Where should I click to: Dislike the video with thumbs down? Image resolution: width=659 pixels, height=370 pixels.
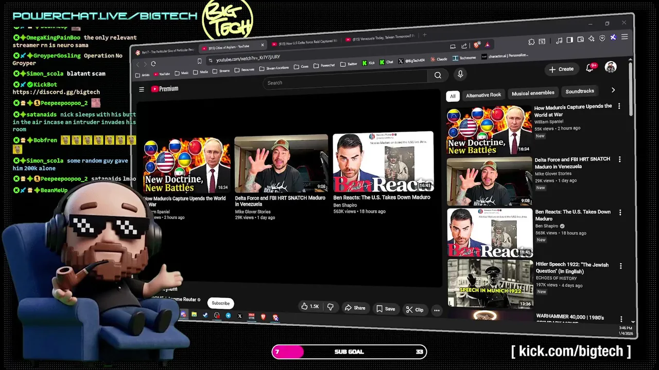(x=330, y=307)
